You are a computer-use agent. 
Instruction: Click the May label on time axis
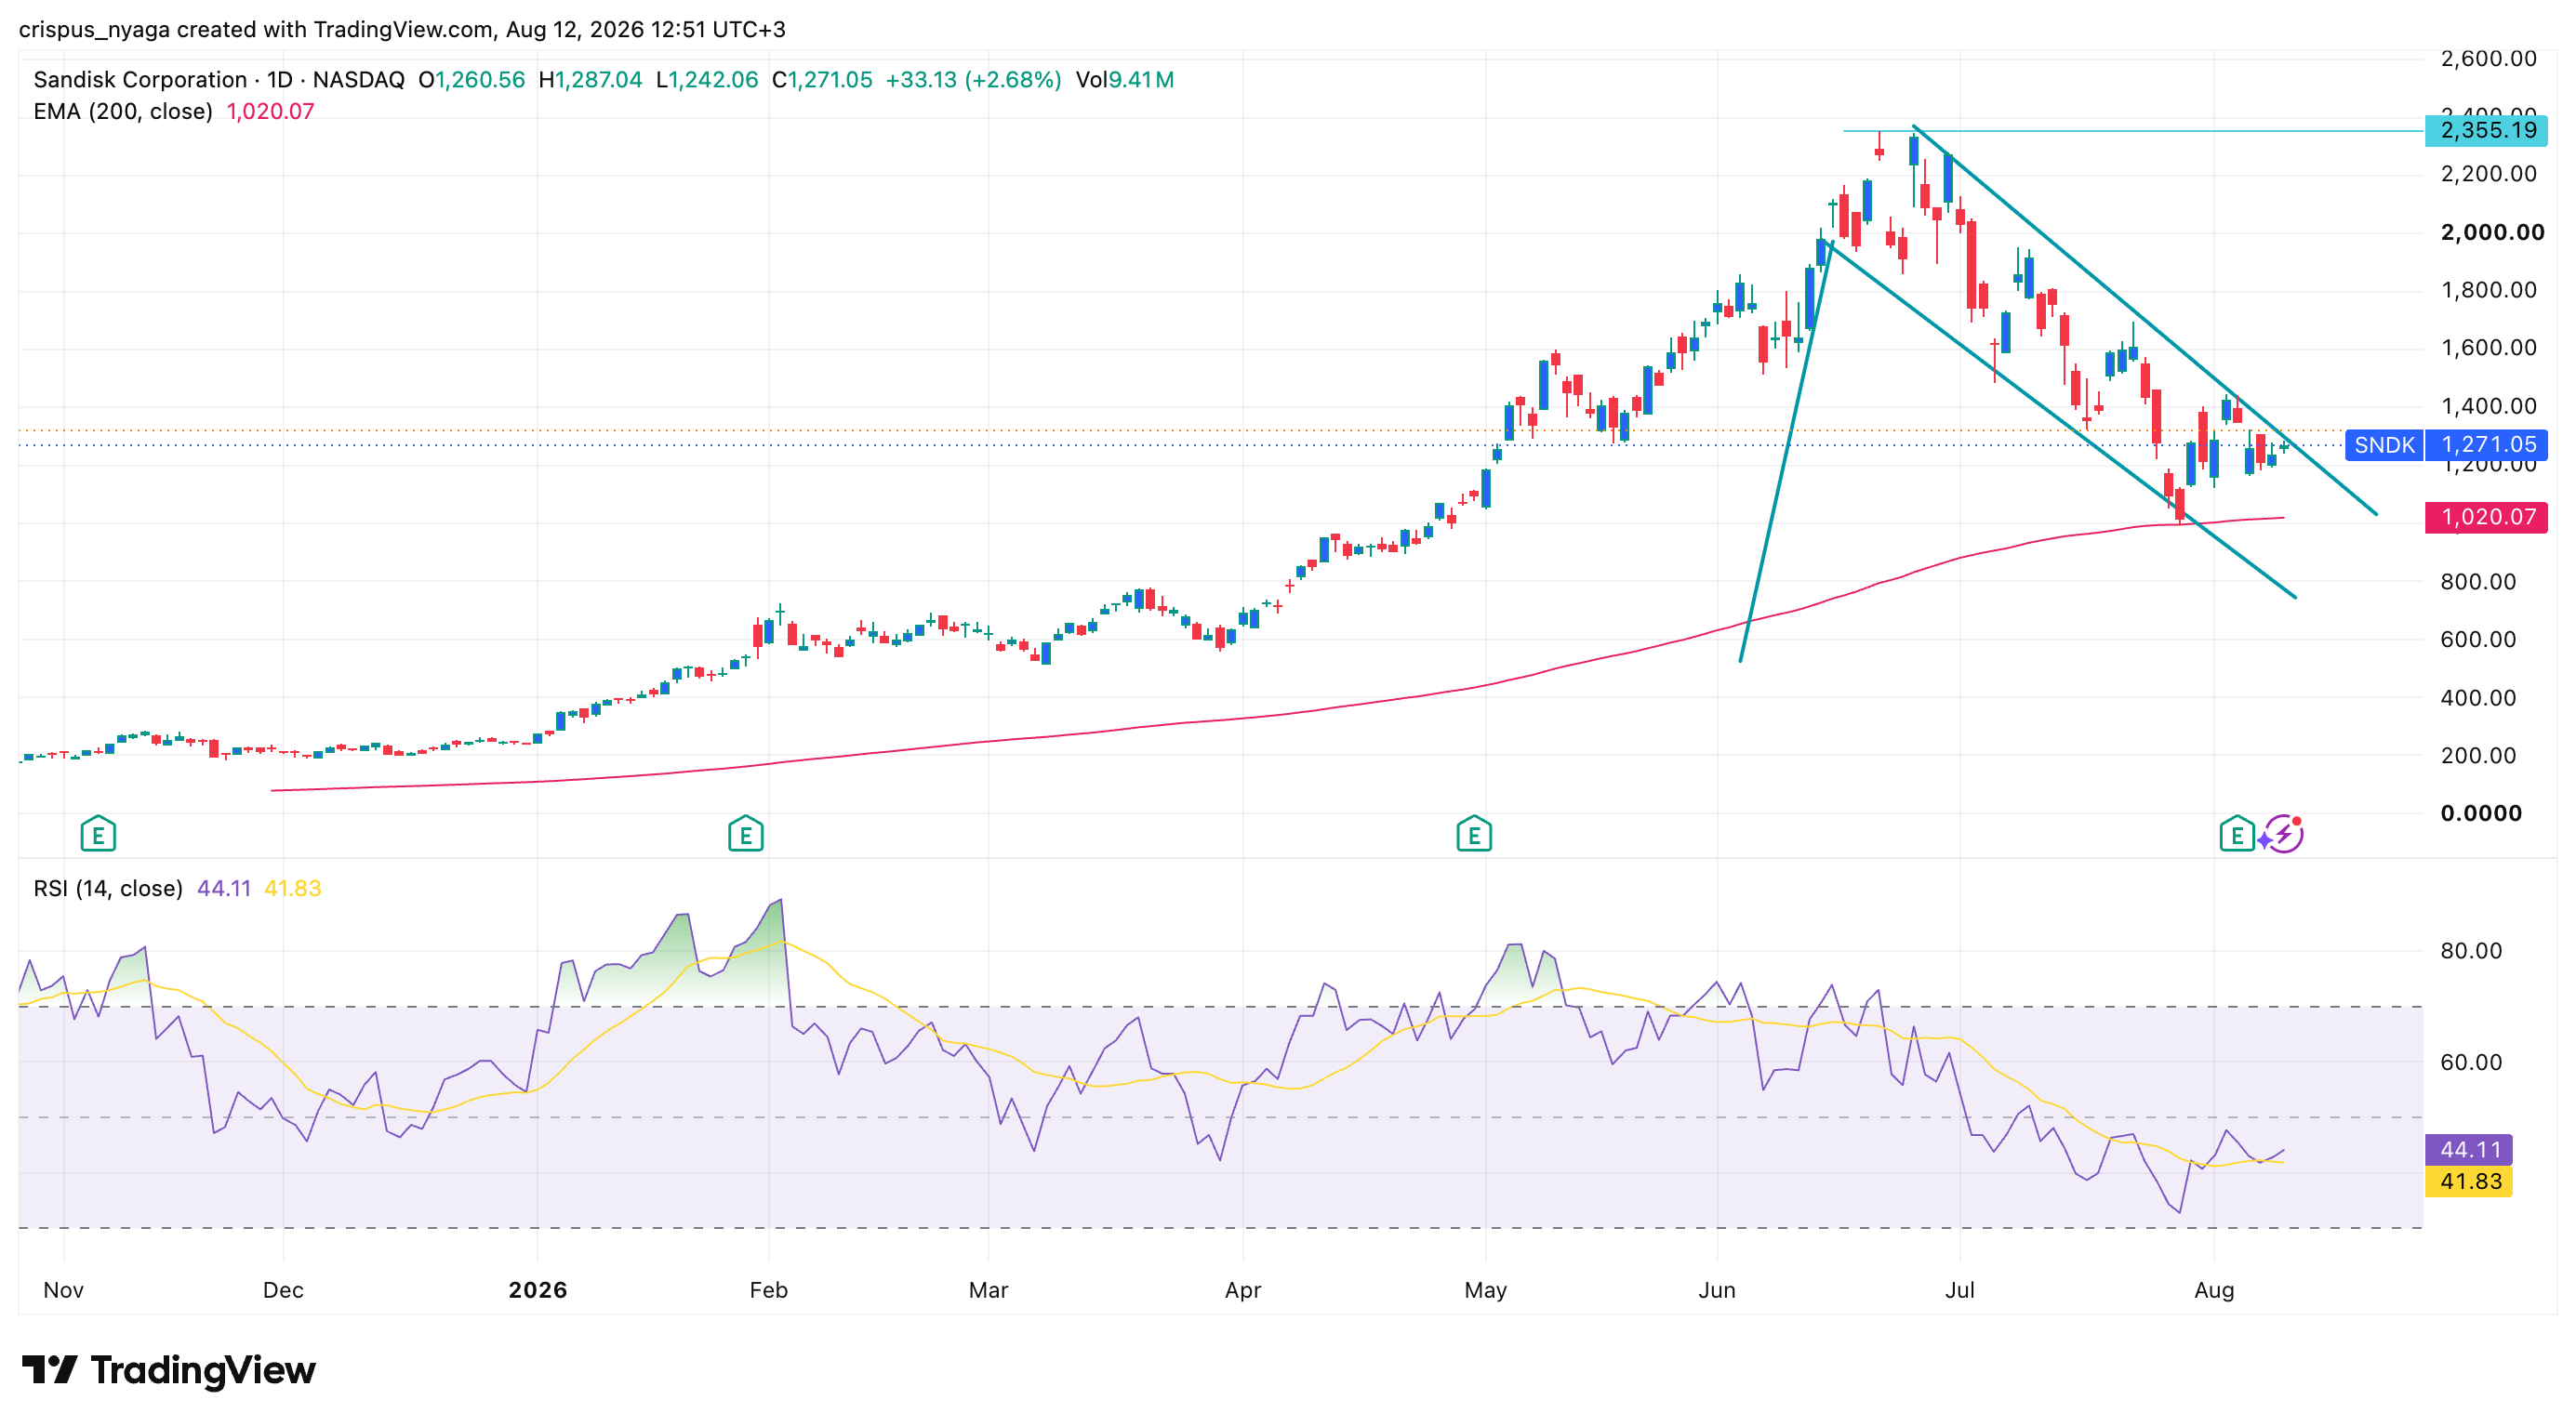[x=1486, y=1290]
